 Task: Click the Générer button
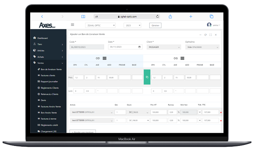155,25
